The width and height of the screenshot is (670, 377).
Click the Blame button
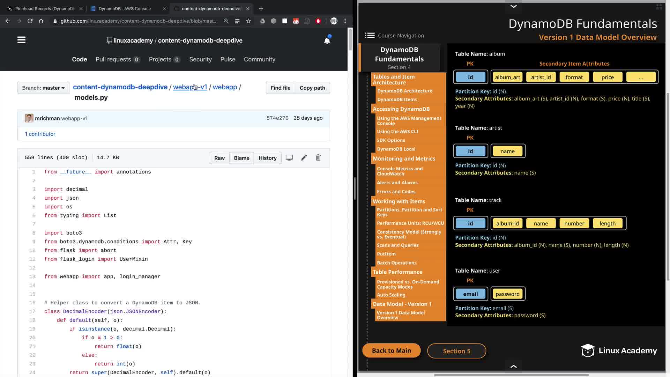(x=241, y=158)
